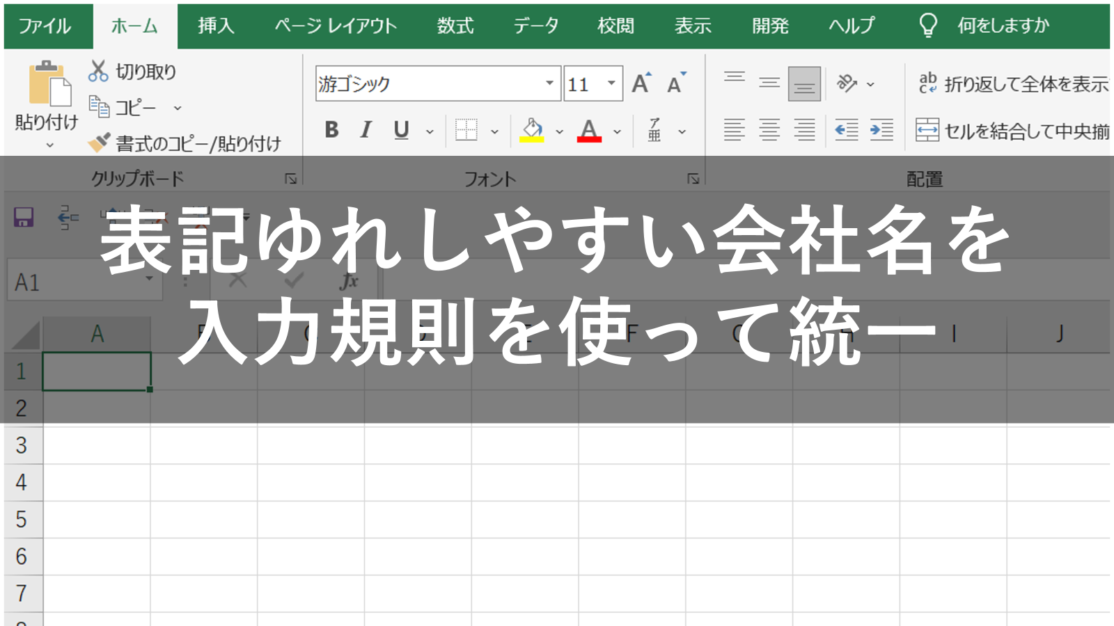Toggle Bold formatting

pyautogui.click(x=332, y=130)
